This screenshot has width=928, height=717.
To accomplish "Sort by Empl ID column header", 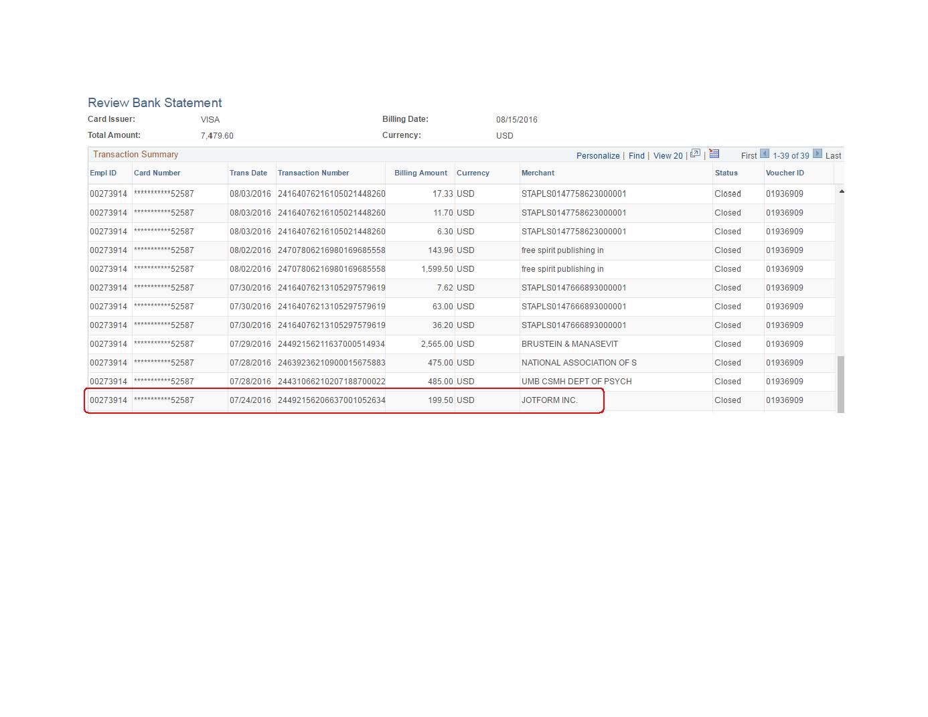I will click(x=103, y=173).
